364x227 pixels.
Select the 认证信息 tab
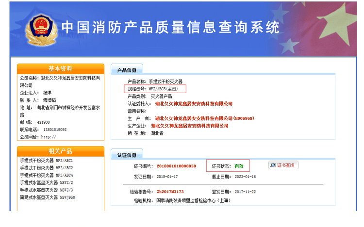[x=127, y=155]
